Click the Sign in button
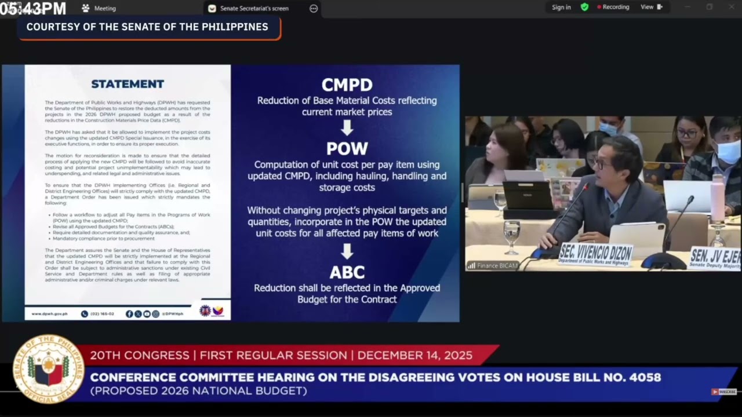This screenshot has height=417, width=742. [x=561, y=8]
